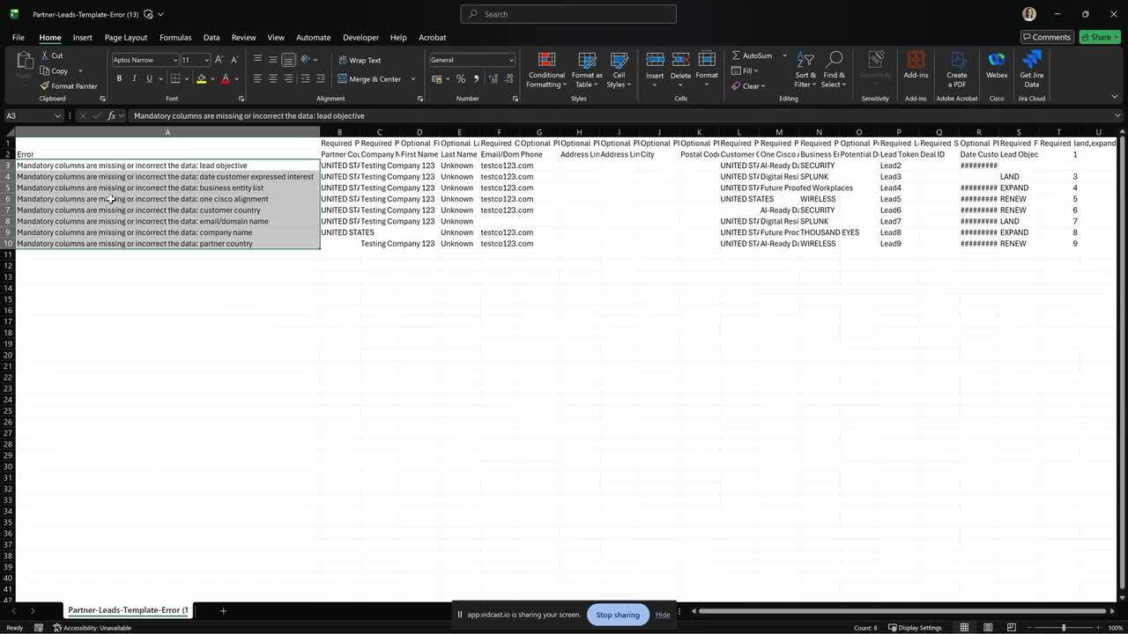Click Create a PDF icon

(956, 60)
